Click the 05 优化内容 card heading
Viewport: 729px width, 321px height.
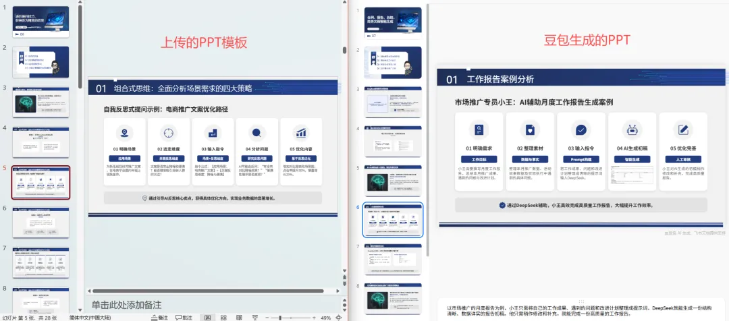(301, 149)
